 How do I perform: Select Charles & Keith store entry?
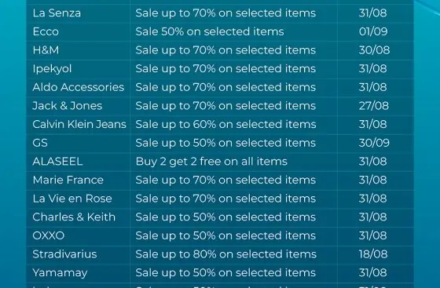pos(74,217)
